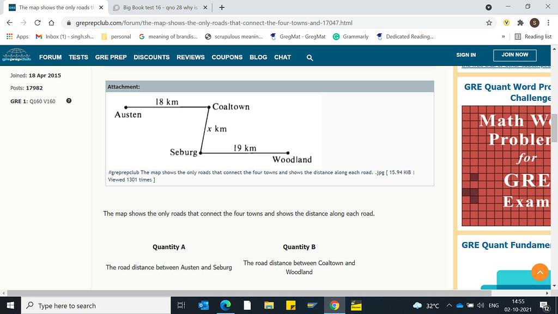Open the Apps bookmarks shortcut

pyautogui.click(x=17, y=37)
